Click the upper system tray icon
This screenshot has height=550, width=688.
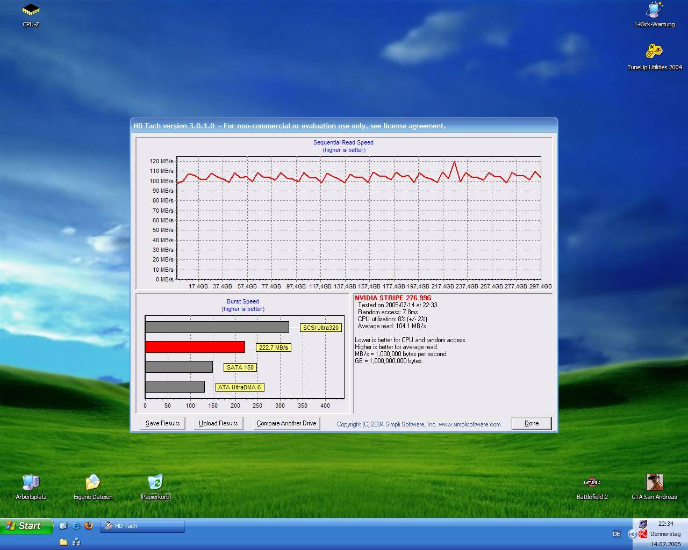coord(643,524)
